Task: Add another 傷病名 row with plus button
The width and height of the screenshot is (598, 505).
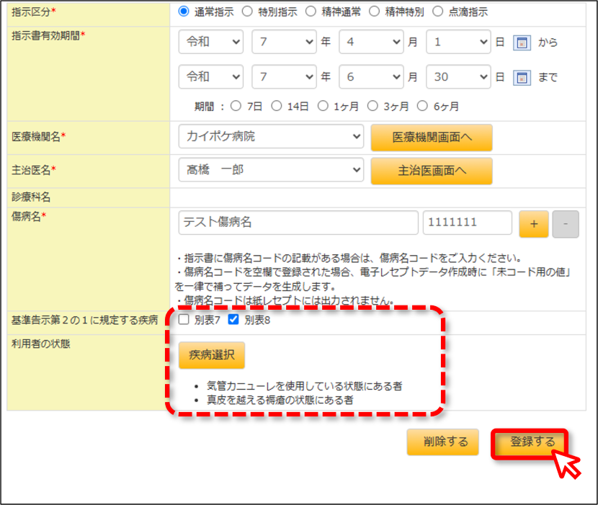Action: coord(534,224)
